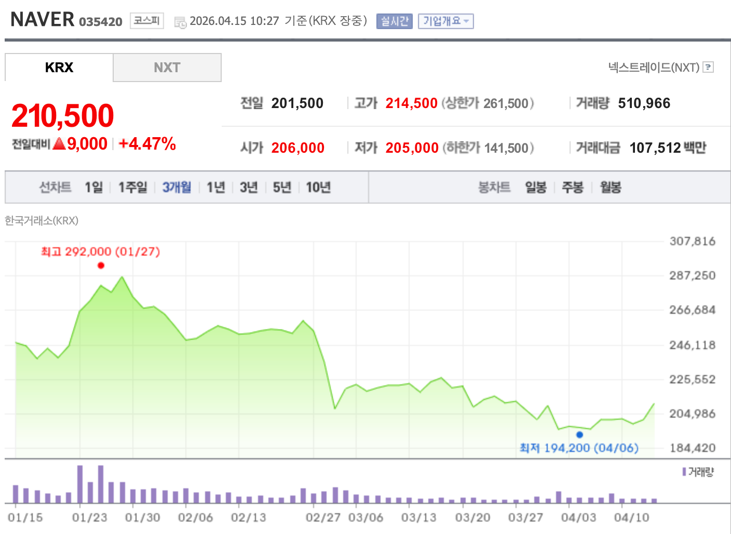Select the 10년 chart period
Viewport: 731px width, 534px height.
click(318, 188)
